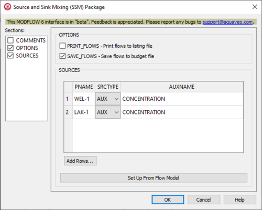Click the AUXNAME column header
262x210 pixels.
pos(182,87)
